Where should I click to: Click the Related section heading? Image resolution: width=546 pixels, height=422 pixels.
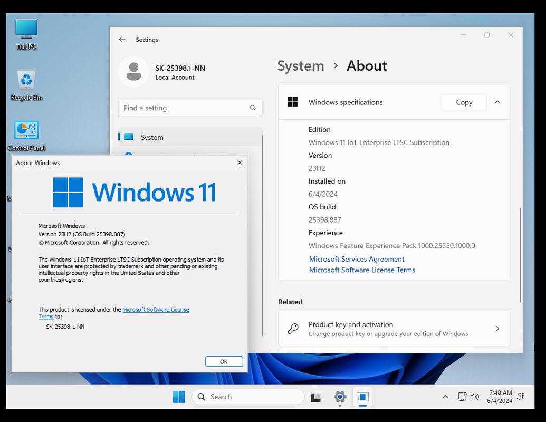(x=291, y=302)
